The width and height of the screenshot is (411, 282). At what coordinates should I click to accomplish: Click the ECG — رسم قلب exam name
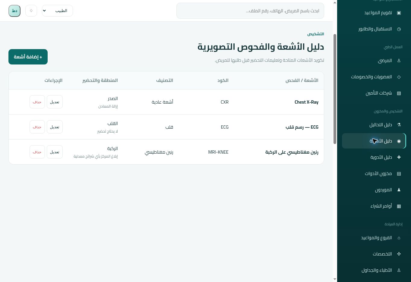(x=302, y=127)
